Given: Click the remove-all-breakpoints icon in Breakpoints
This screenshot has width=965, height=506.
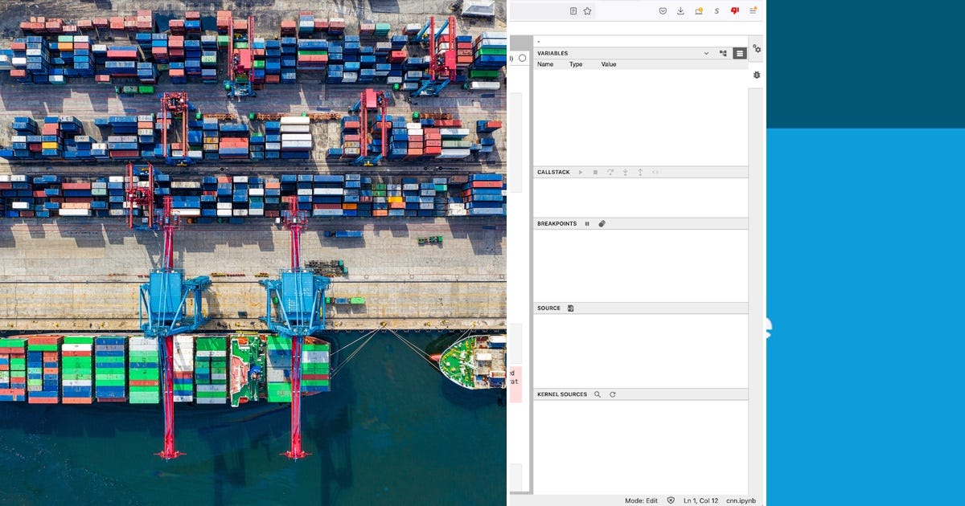Looking at the screenshot, I should tap(602, 223).
